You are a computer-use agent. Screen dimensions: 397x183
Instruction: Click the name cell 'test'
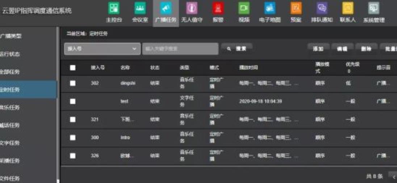(x=124, y=101)
